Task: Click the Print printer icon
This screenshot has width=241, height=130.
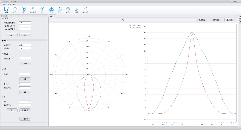Action: [68, 9]
